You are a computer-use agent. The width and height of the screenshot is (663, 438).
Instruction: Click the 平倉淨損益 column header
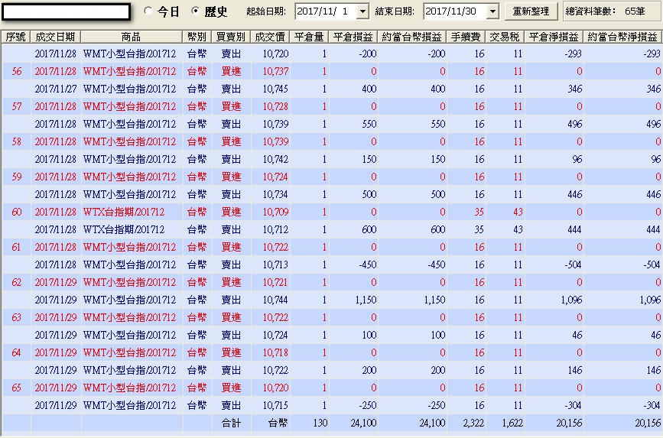(554, 37)
